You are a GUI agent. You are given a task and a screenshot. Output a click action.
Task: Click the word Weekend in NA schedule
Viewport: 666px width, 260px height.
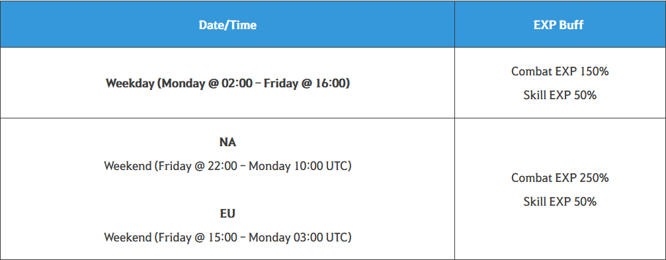[x=128, y=166]
